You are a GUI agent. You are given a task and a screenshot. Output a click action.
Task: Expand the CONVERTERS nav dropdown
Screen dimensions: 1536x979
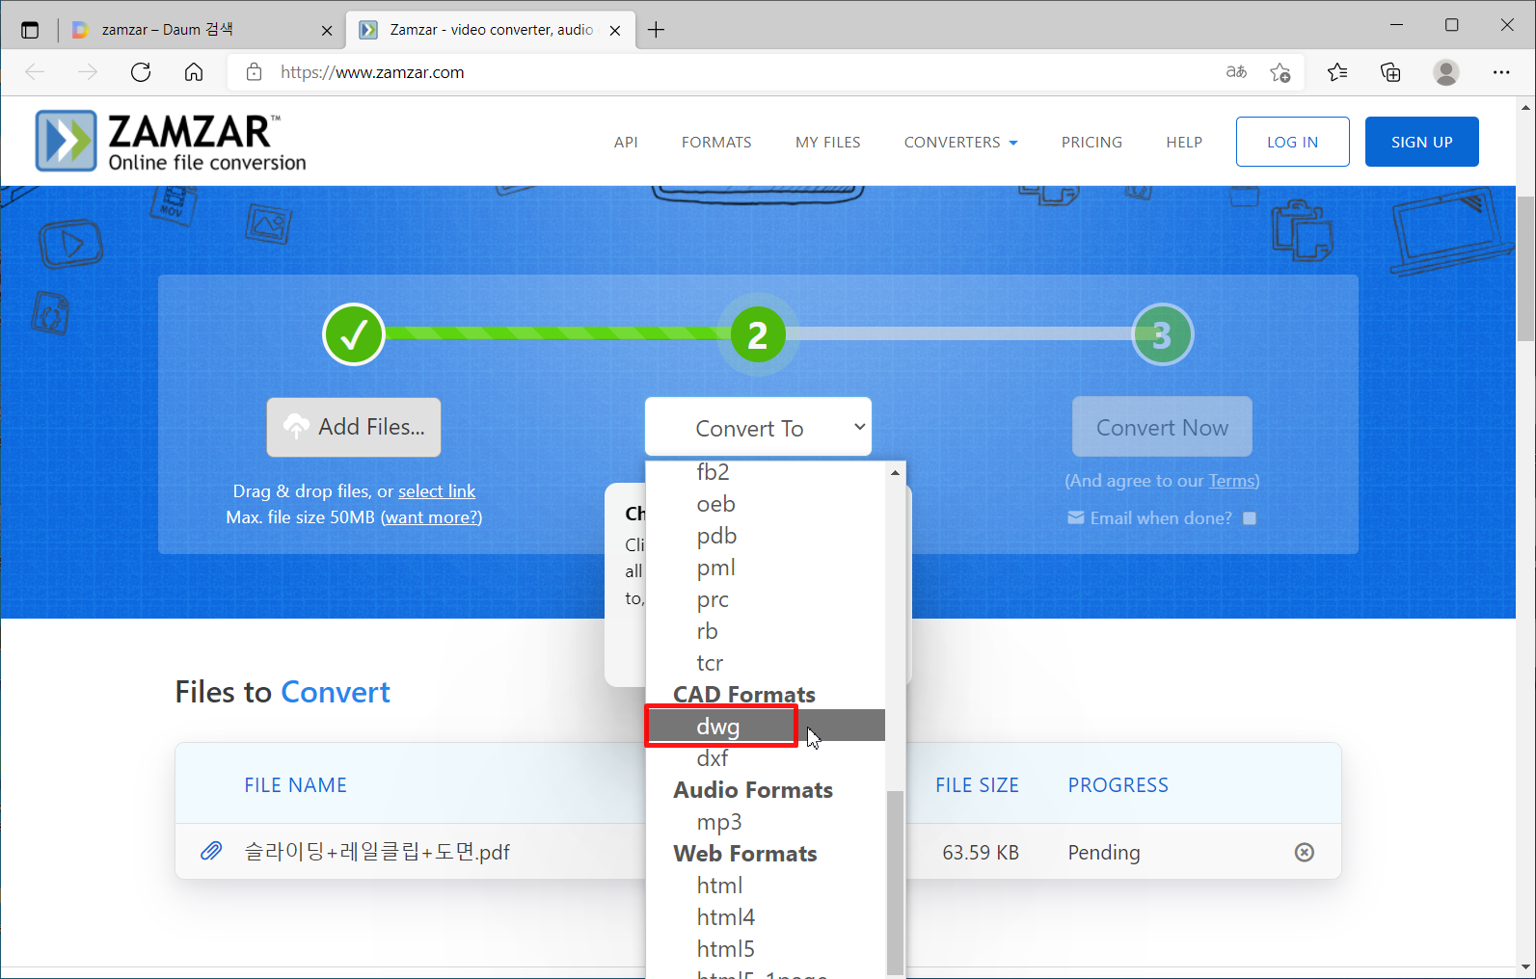point(960,142)
